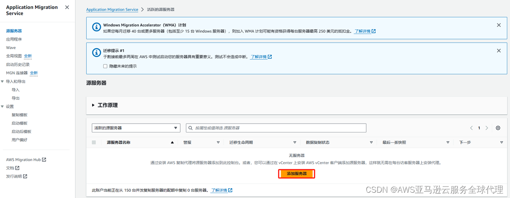
Task: Go to next page arrow in pagination
Action: (x=487, y=128)
